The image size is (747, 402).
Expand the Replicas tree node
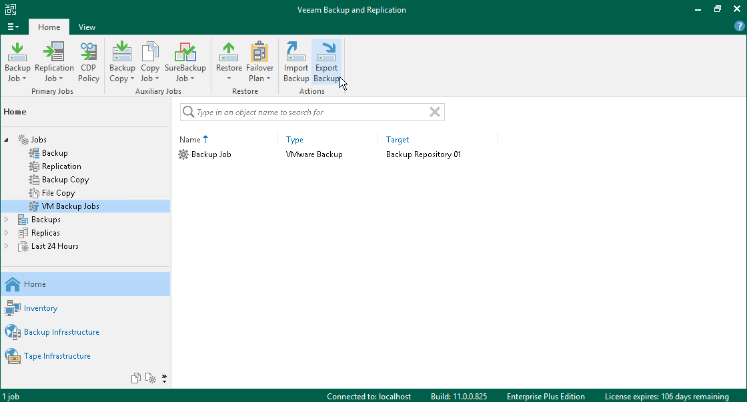pyautogui.click(x=6, y=233)
